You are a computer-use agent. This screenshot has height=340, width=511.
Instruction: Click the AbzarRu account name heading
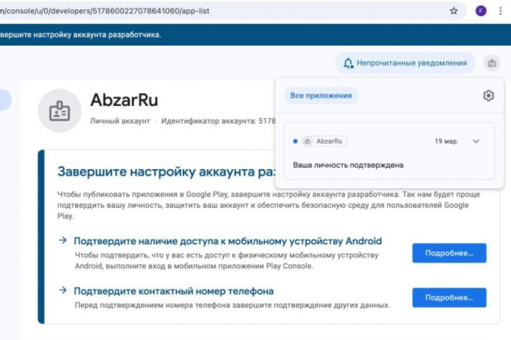[x=124, y=99]
